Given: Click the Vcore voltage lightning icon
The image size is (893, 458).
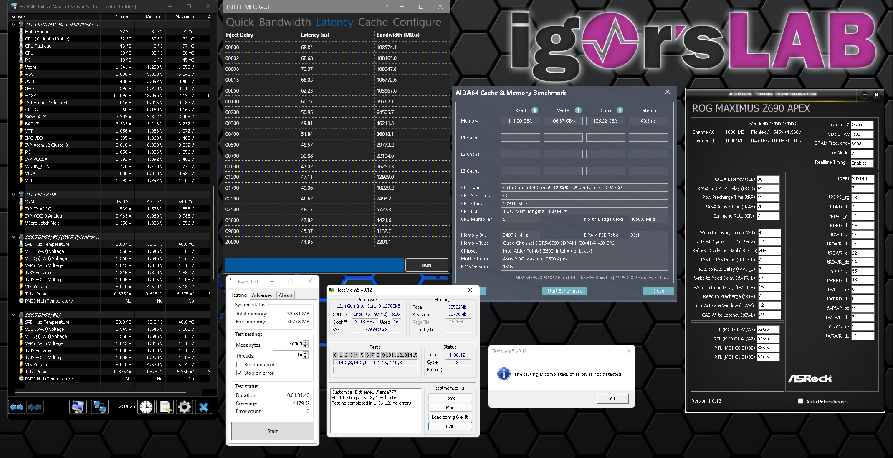Looking at the screenshot, I should point(21,67).
